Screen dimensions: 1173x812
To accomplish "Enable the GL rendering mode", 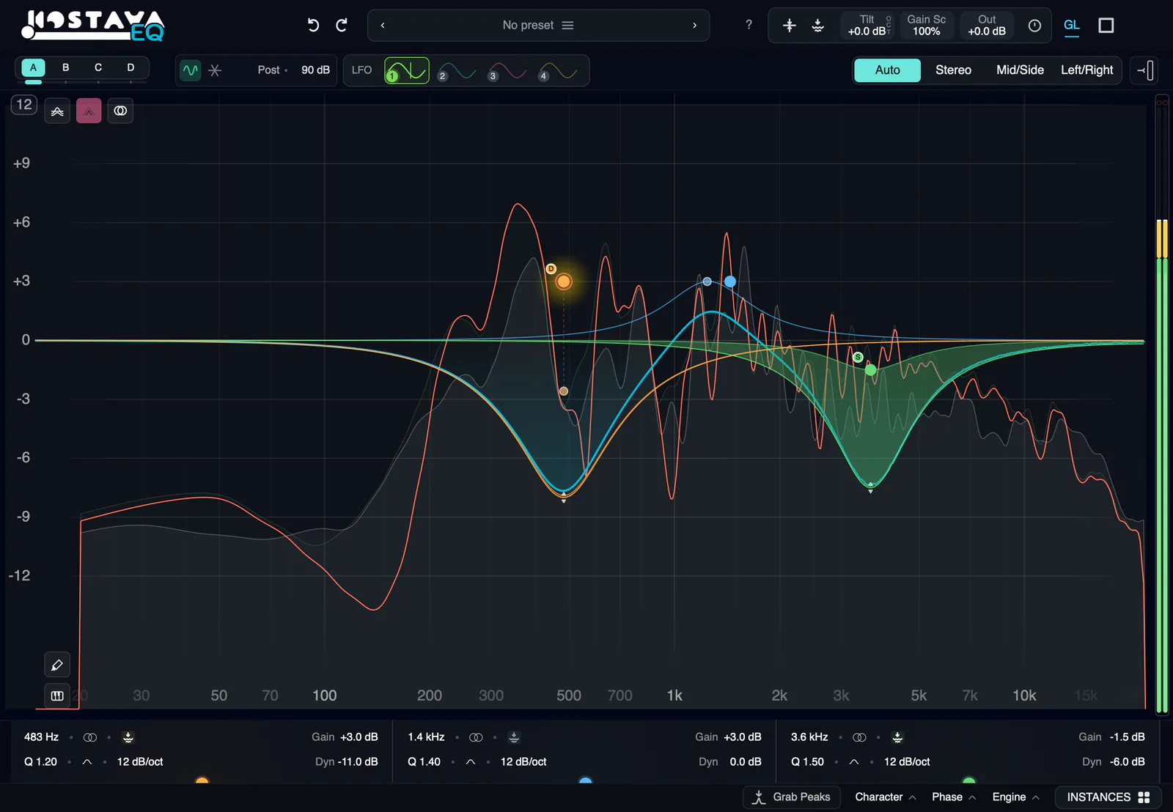I will [x=1071, y=26].
